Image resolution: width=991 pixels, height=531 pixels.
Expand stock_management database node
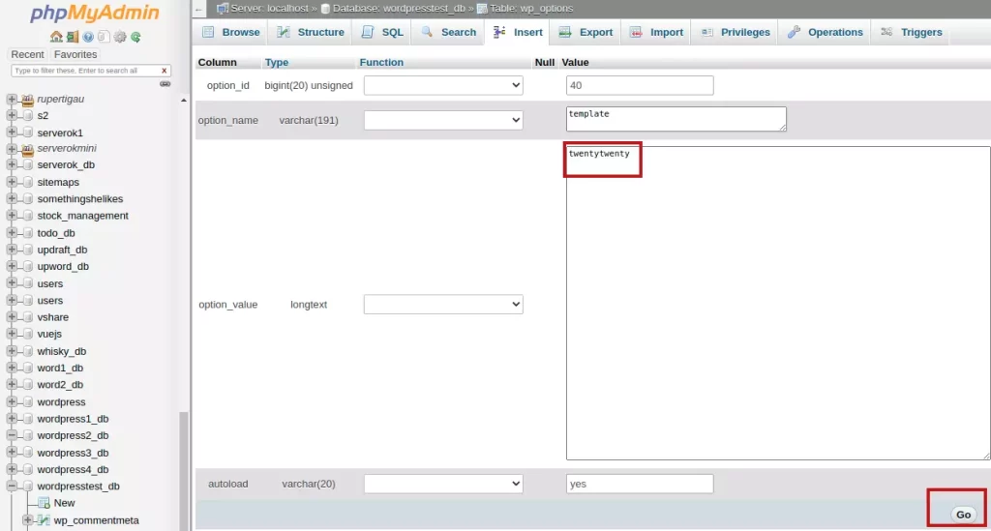pos(12,216)
